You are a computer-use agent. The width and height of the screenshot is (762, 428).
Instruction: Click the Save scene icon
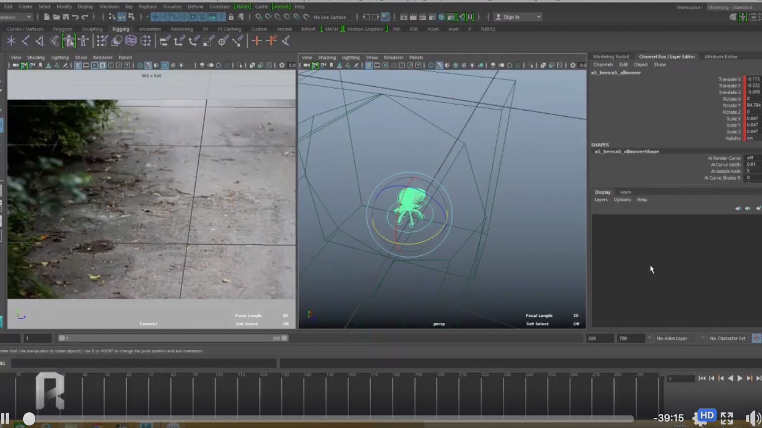click(66, 17)
